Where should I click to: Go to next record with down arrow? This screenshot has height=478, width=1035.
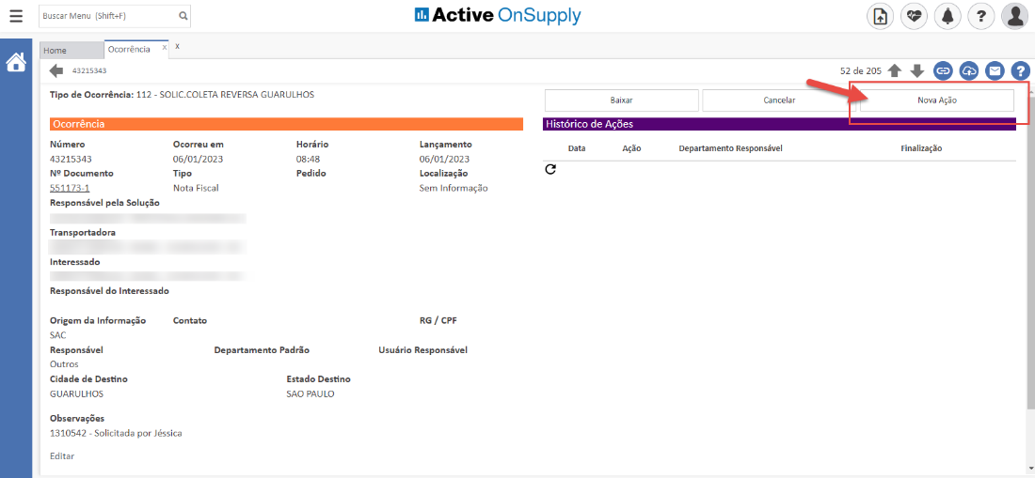[x=917, y=70]
